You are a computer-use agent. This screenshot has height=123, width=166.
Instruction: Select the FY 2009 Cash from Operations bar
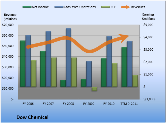89,74
